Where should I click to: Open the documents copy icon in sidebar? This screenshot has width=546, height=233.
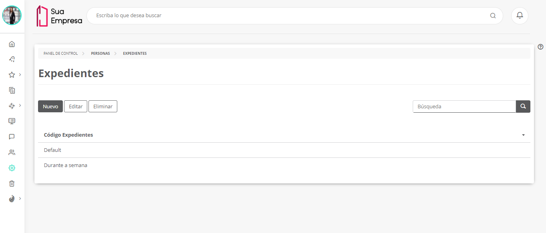pos(12,90)
